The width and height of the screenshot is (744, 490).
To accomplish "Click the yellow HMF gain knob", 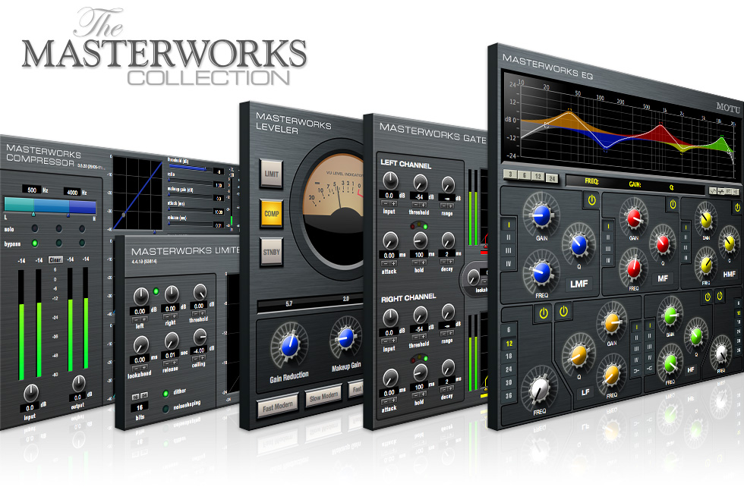I will click(x=705, y=219).
